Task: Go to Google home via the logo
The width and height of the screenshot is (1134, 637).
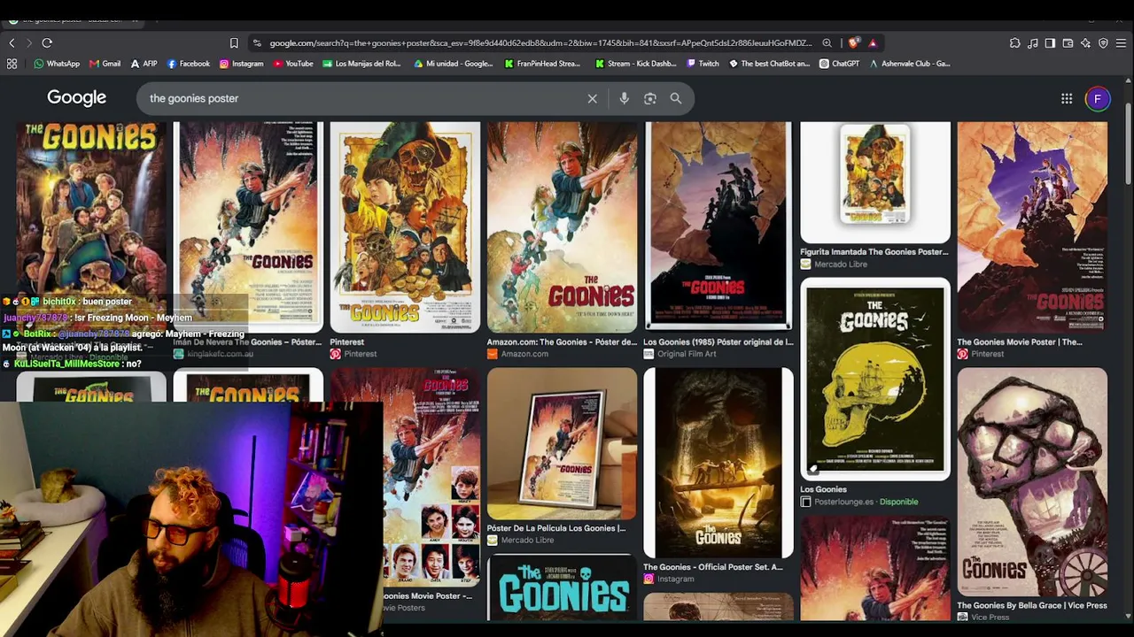Action: 77,98
